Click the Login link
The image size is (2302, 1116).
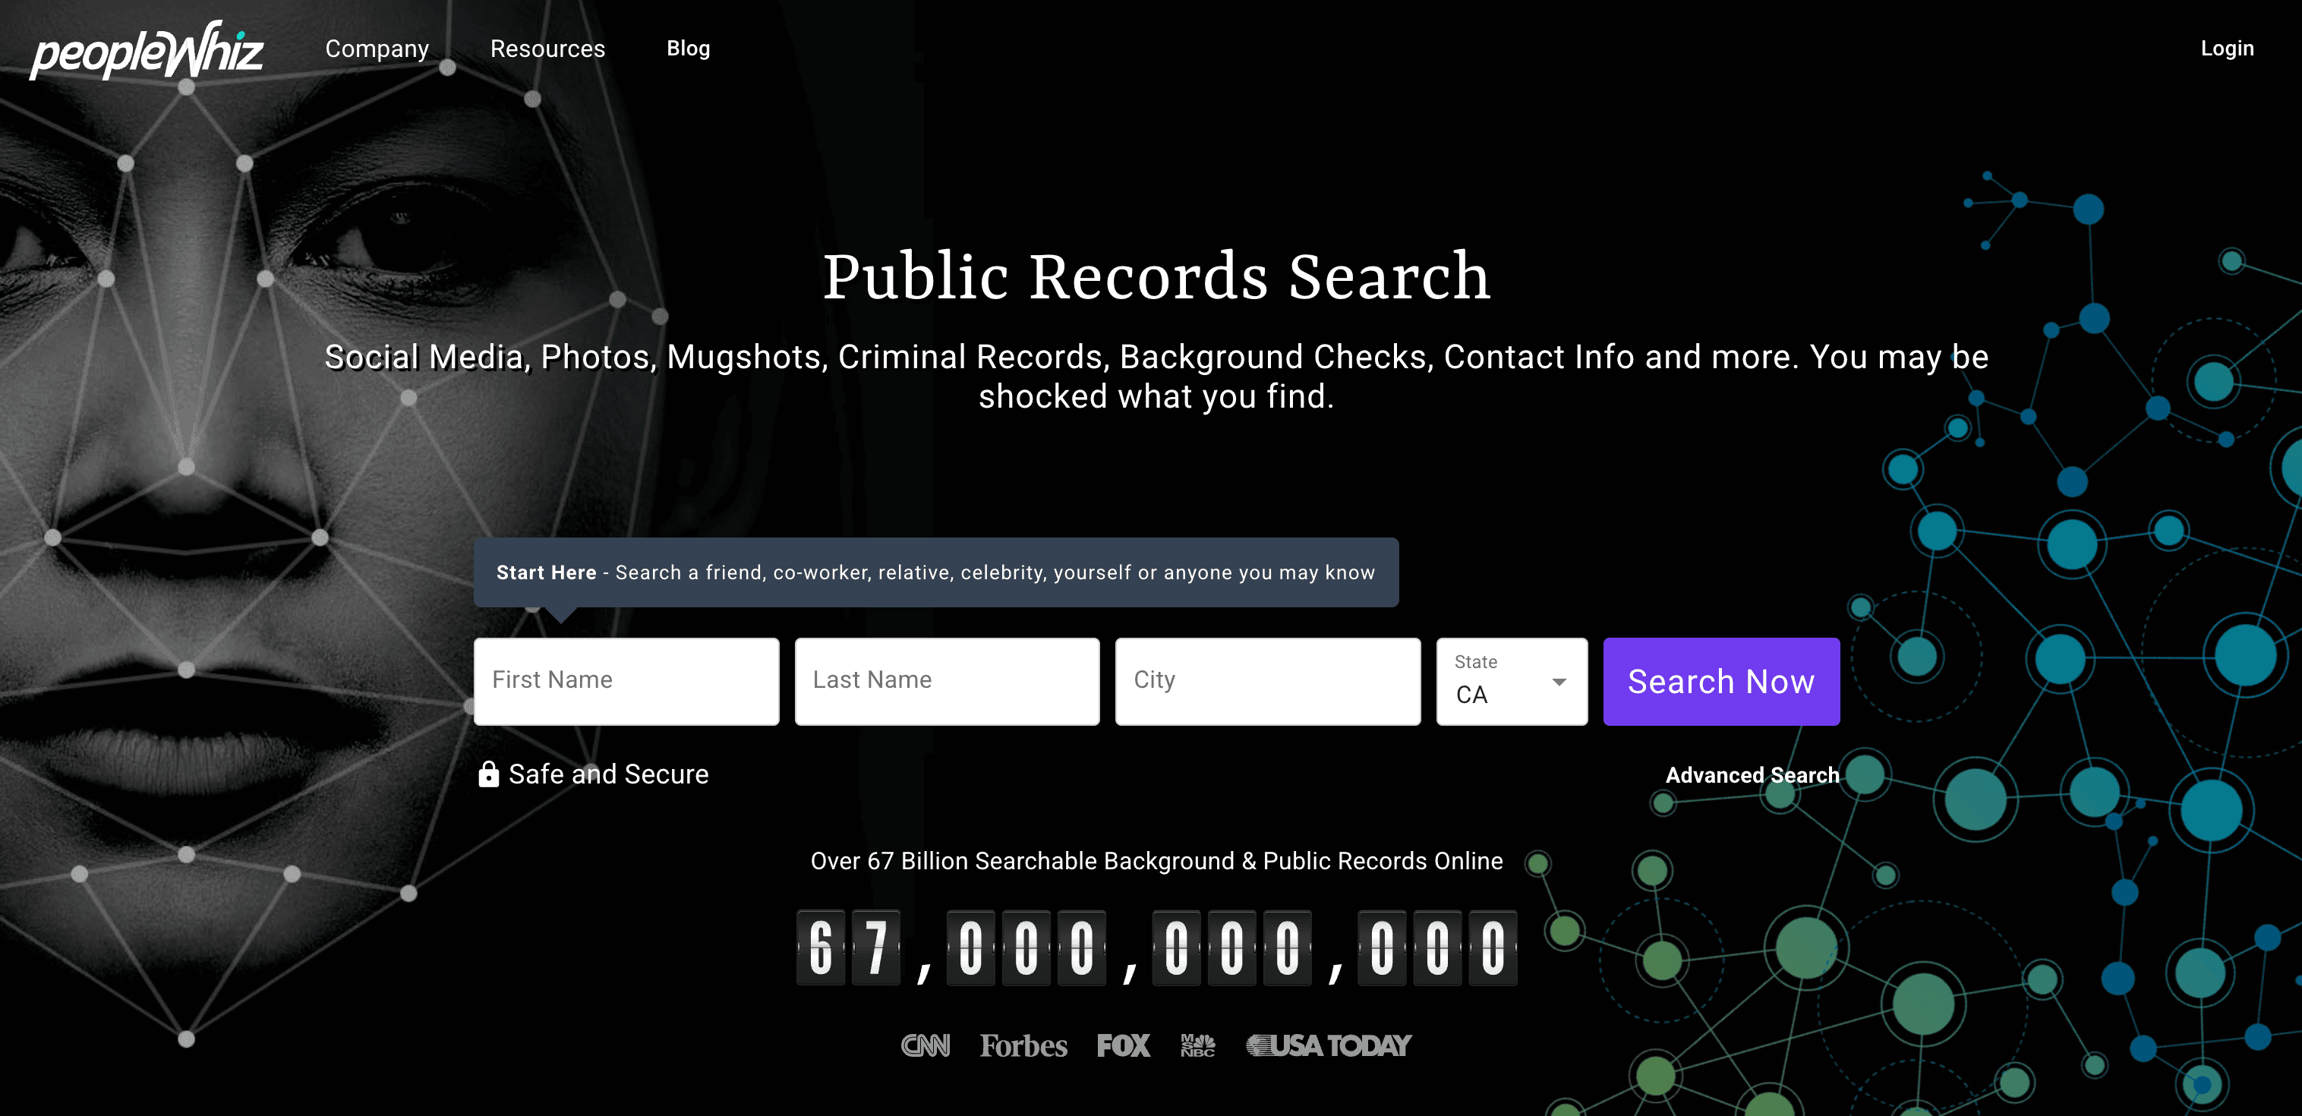(x=2226, y=49)
